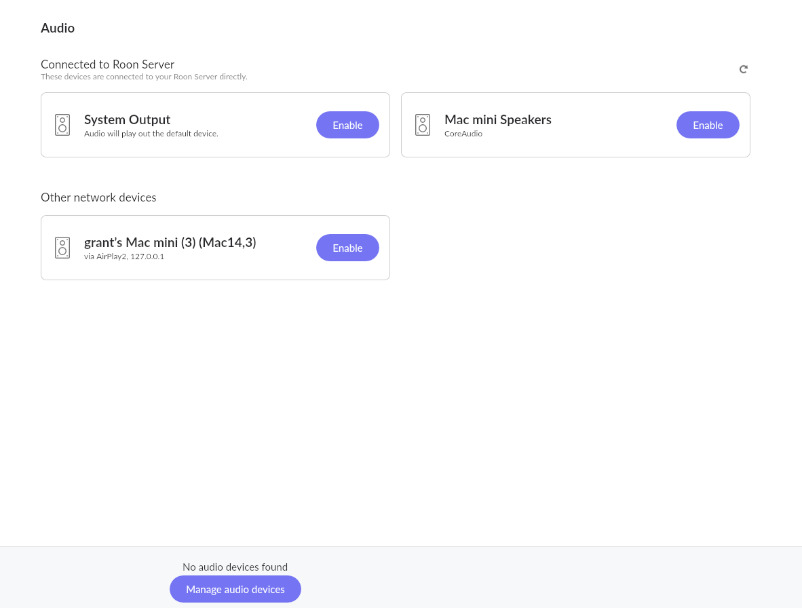The width and height of the screenshot is (802, 608).
Task: Click the 'Connected to Roon Server' heading
Action: (x=107, y=64)
